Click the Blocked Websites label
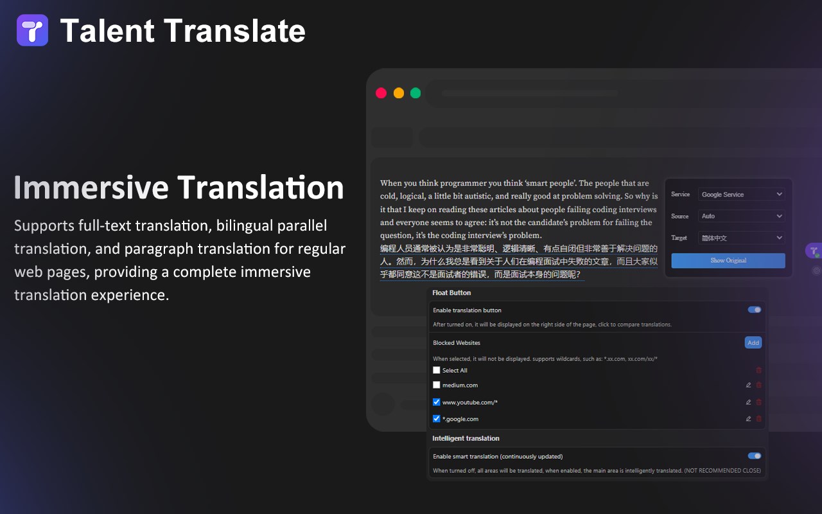Image resolution: width=822 pixels, height=514 pixels. (x=457, y=342)
